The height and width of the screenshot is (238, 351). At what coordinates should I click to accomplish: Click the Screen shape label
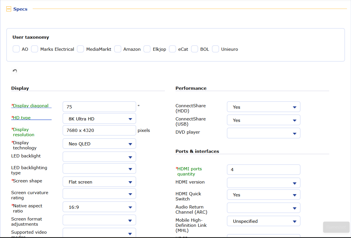click(x=28, y=181)
